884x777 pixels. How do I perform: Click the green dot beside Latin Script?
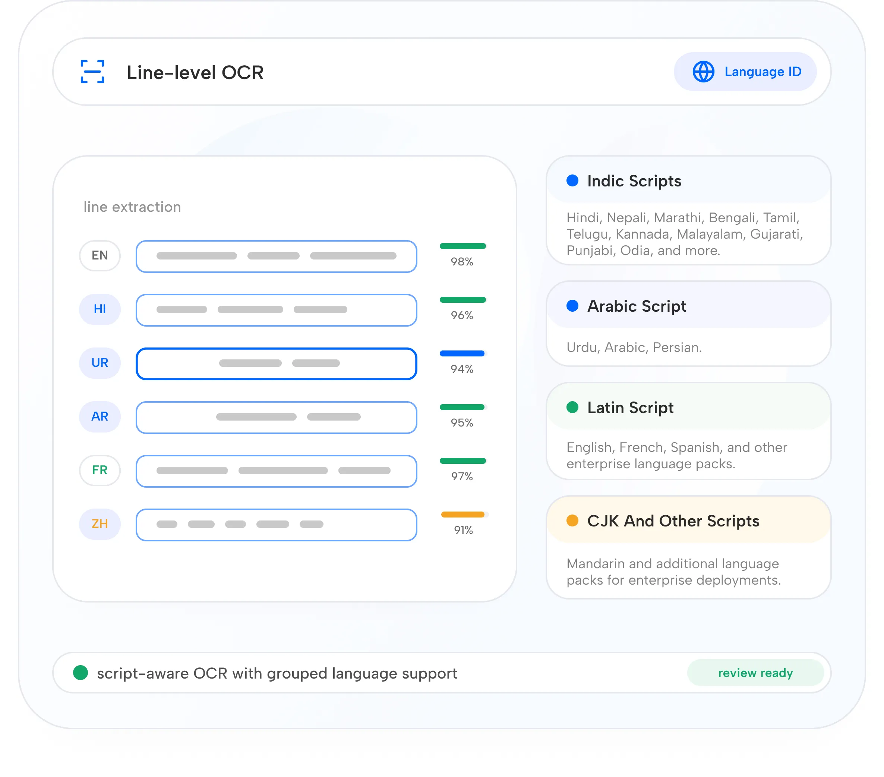point(572,407)
